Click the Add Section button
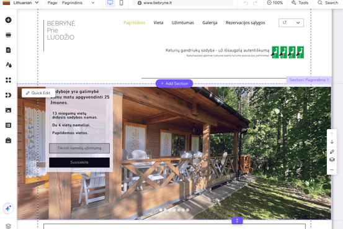 tap(174, 83)
